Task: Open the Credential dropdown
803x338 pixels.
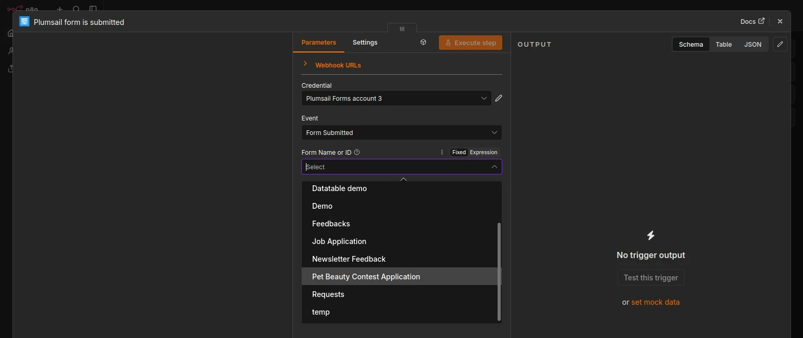Action: pos(396,98)
